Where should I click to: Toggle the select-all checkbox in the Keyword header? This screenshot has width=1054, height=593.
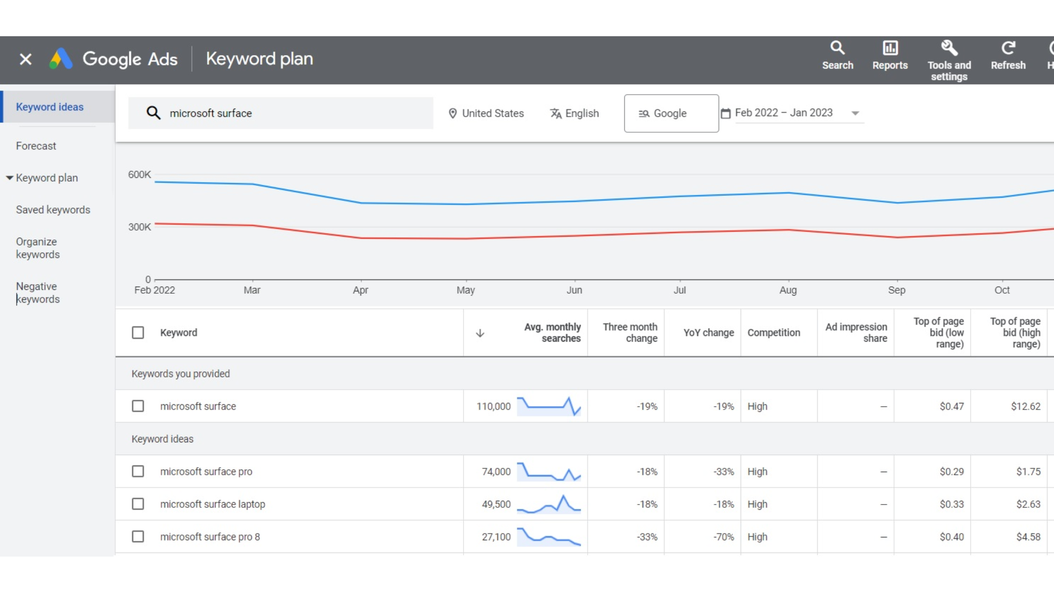click(138, 333)
